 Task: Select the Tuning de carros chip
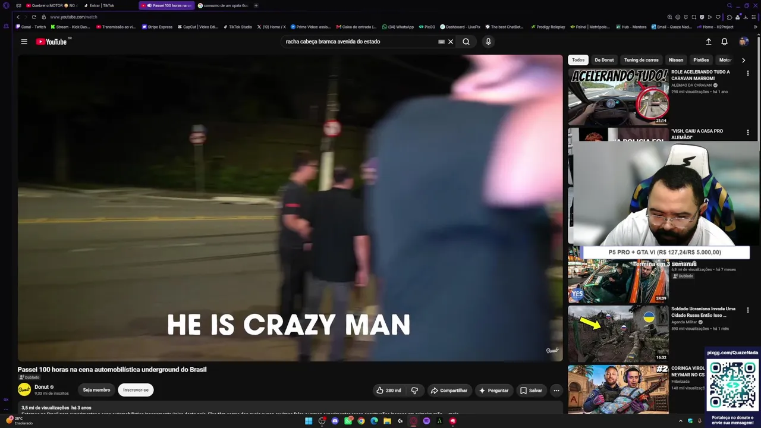[x=641, y=60]
